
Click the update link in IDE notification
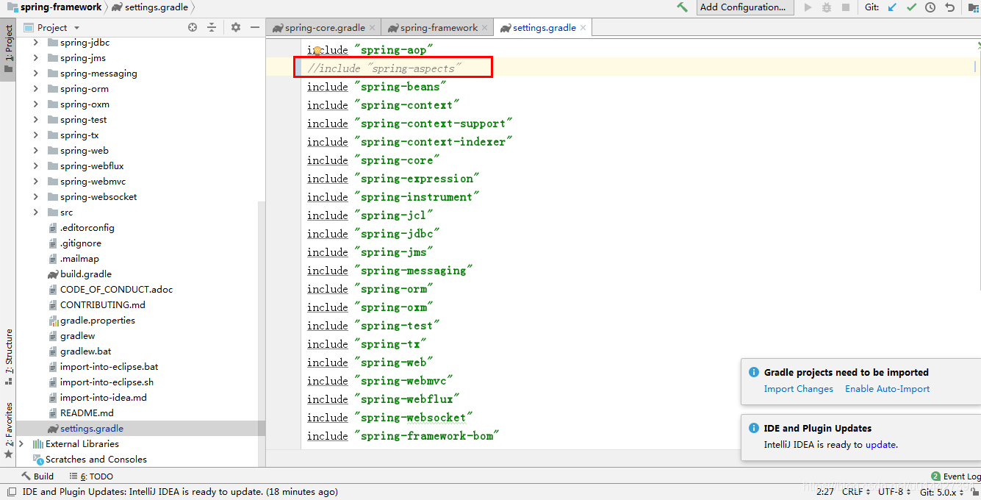point(880,445)
